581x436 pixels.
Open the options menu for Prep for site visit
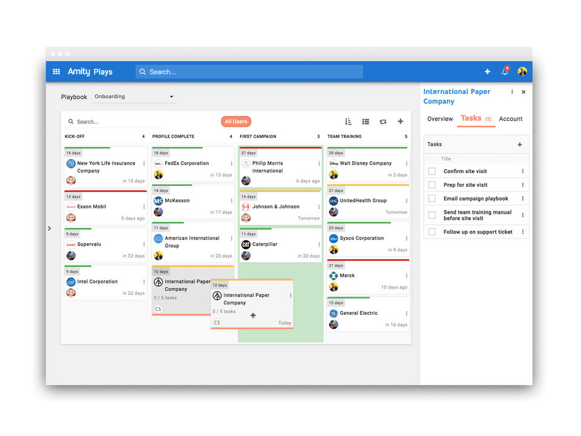tap(522, 185)
